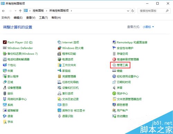This screenshot has width=173, height=134.
Task: Go back with the left arrow button
Action: point(3,11)
